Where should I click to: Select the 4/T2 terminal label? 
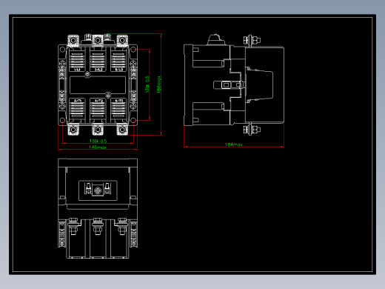(x=98, y=101)
